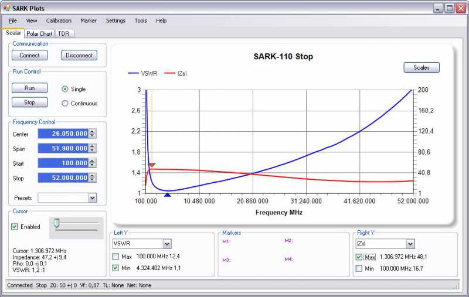
Task: Click the Center frequency field 26.050.000
Action: point(63,134)
